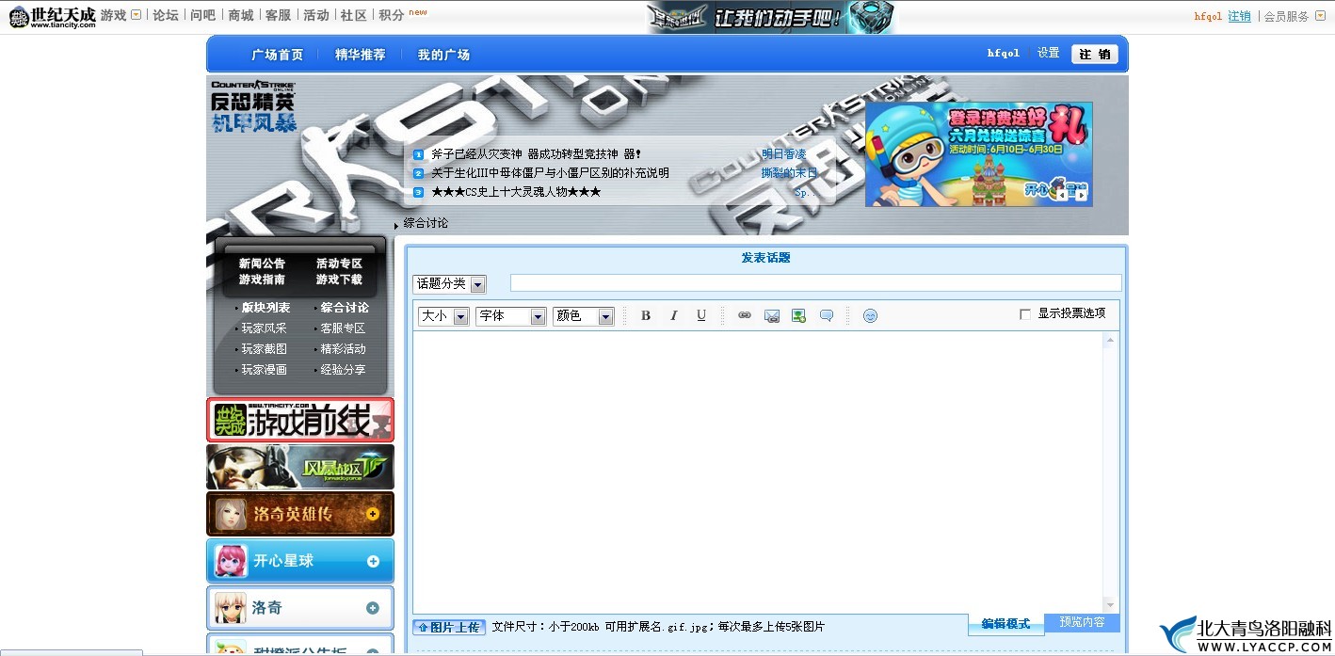The image size is (1335, 656).
Task: Click the editor scrollbar down arrow
Action: (x=1110, y=604)
